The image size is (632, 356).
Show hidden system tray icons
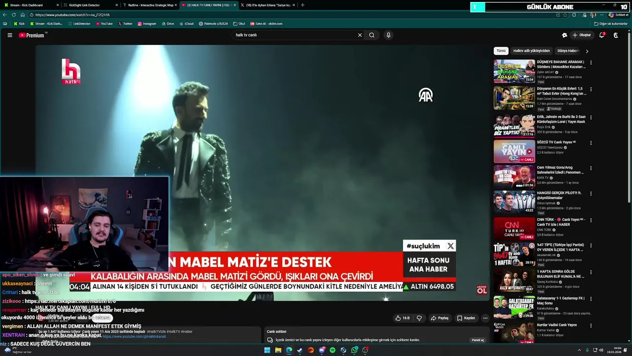(579, 350)
